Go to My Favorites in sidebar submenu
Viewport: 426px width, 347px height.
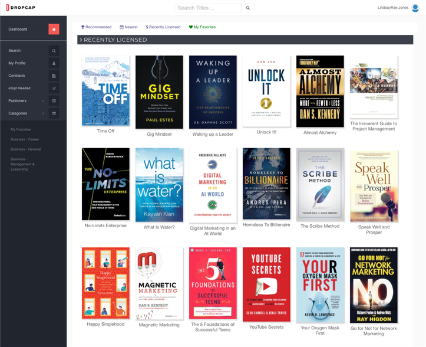[21, 129]
